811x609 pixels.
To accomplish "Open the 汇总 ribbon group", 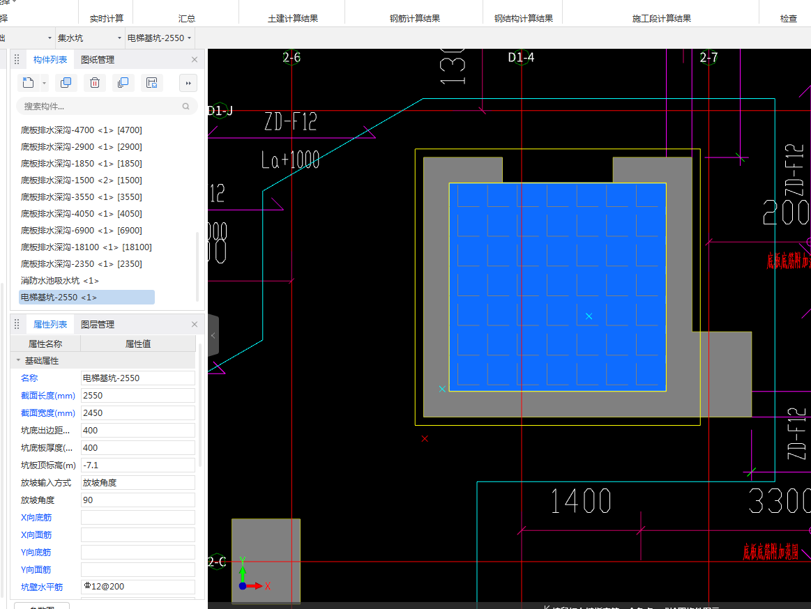I will (187, 19).
